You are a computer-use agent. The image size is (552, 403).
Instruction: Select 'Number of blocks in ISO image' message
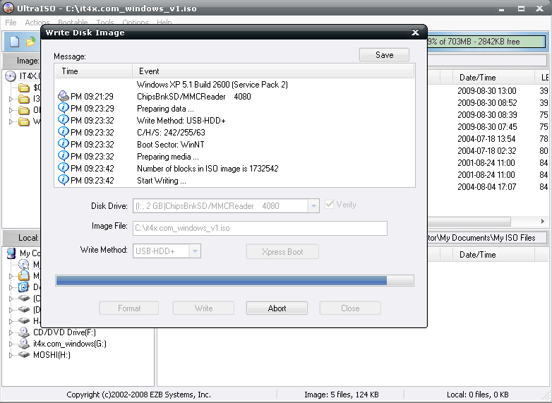click(x=234, y=168)
